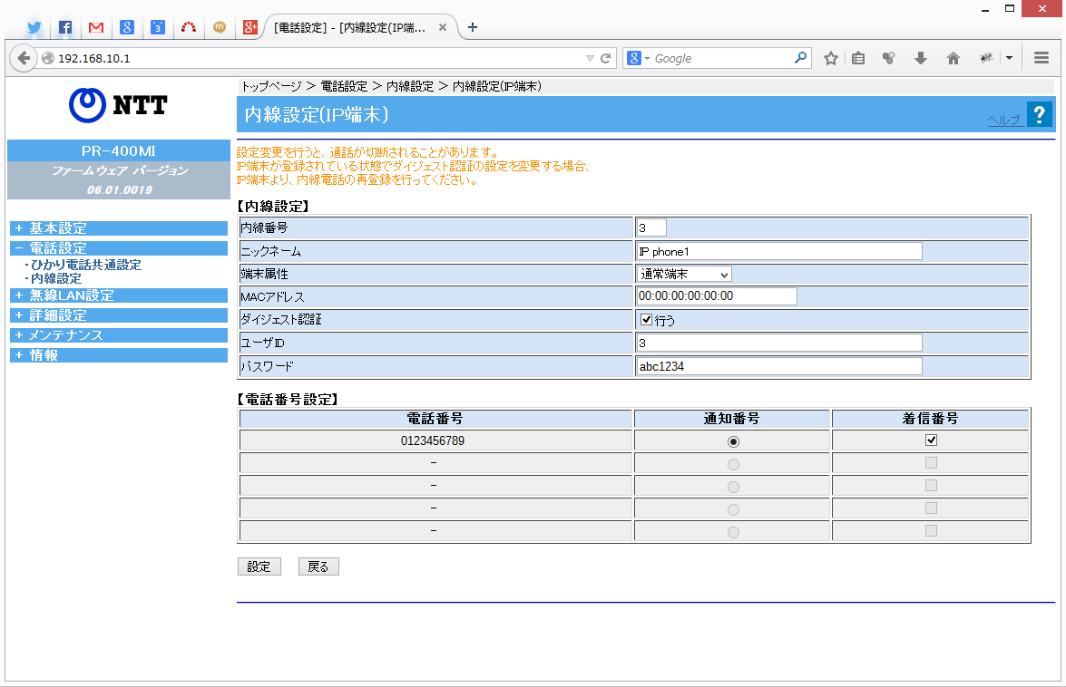Toggle 着信番号 checkbox for 0123456789
The width and height of the screenshot is (1066, 687).
click(932, 440)
